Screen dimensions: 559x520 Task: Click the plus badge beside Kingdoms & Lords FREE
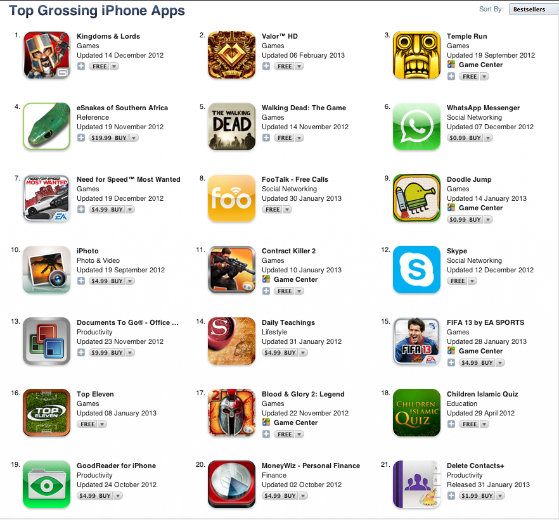(81, 67)
